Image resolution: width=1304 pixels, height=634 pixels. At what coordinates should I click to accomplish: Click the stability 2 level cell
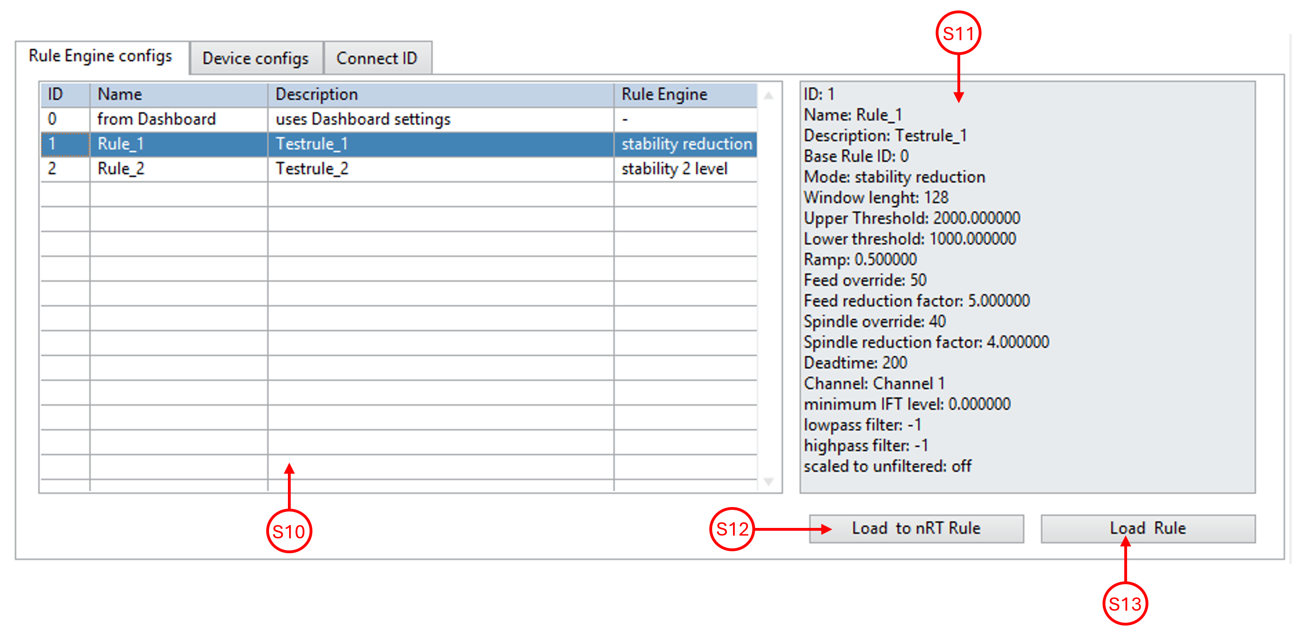pos(674,168)
